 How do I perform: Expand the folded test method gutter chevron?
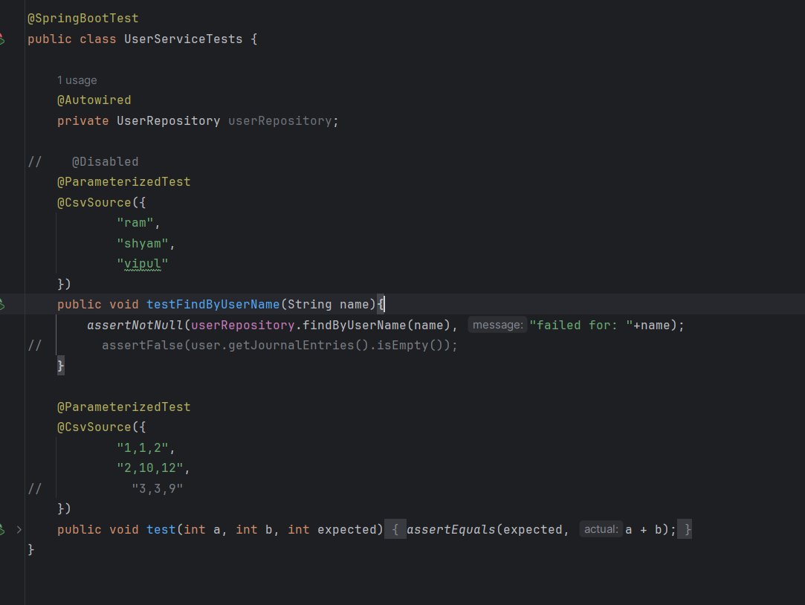[19, 530]
